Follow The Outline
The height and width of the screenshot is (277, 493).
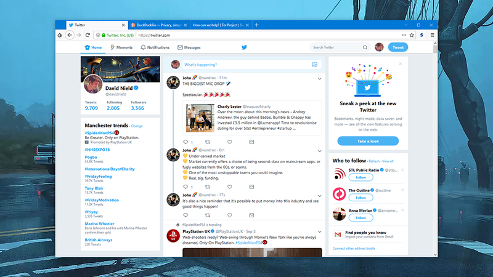361,198
